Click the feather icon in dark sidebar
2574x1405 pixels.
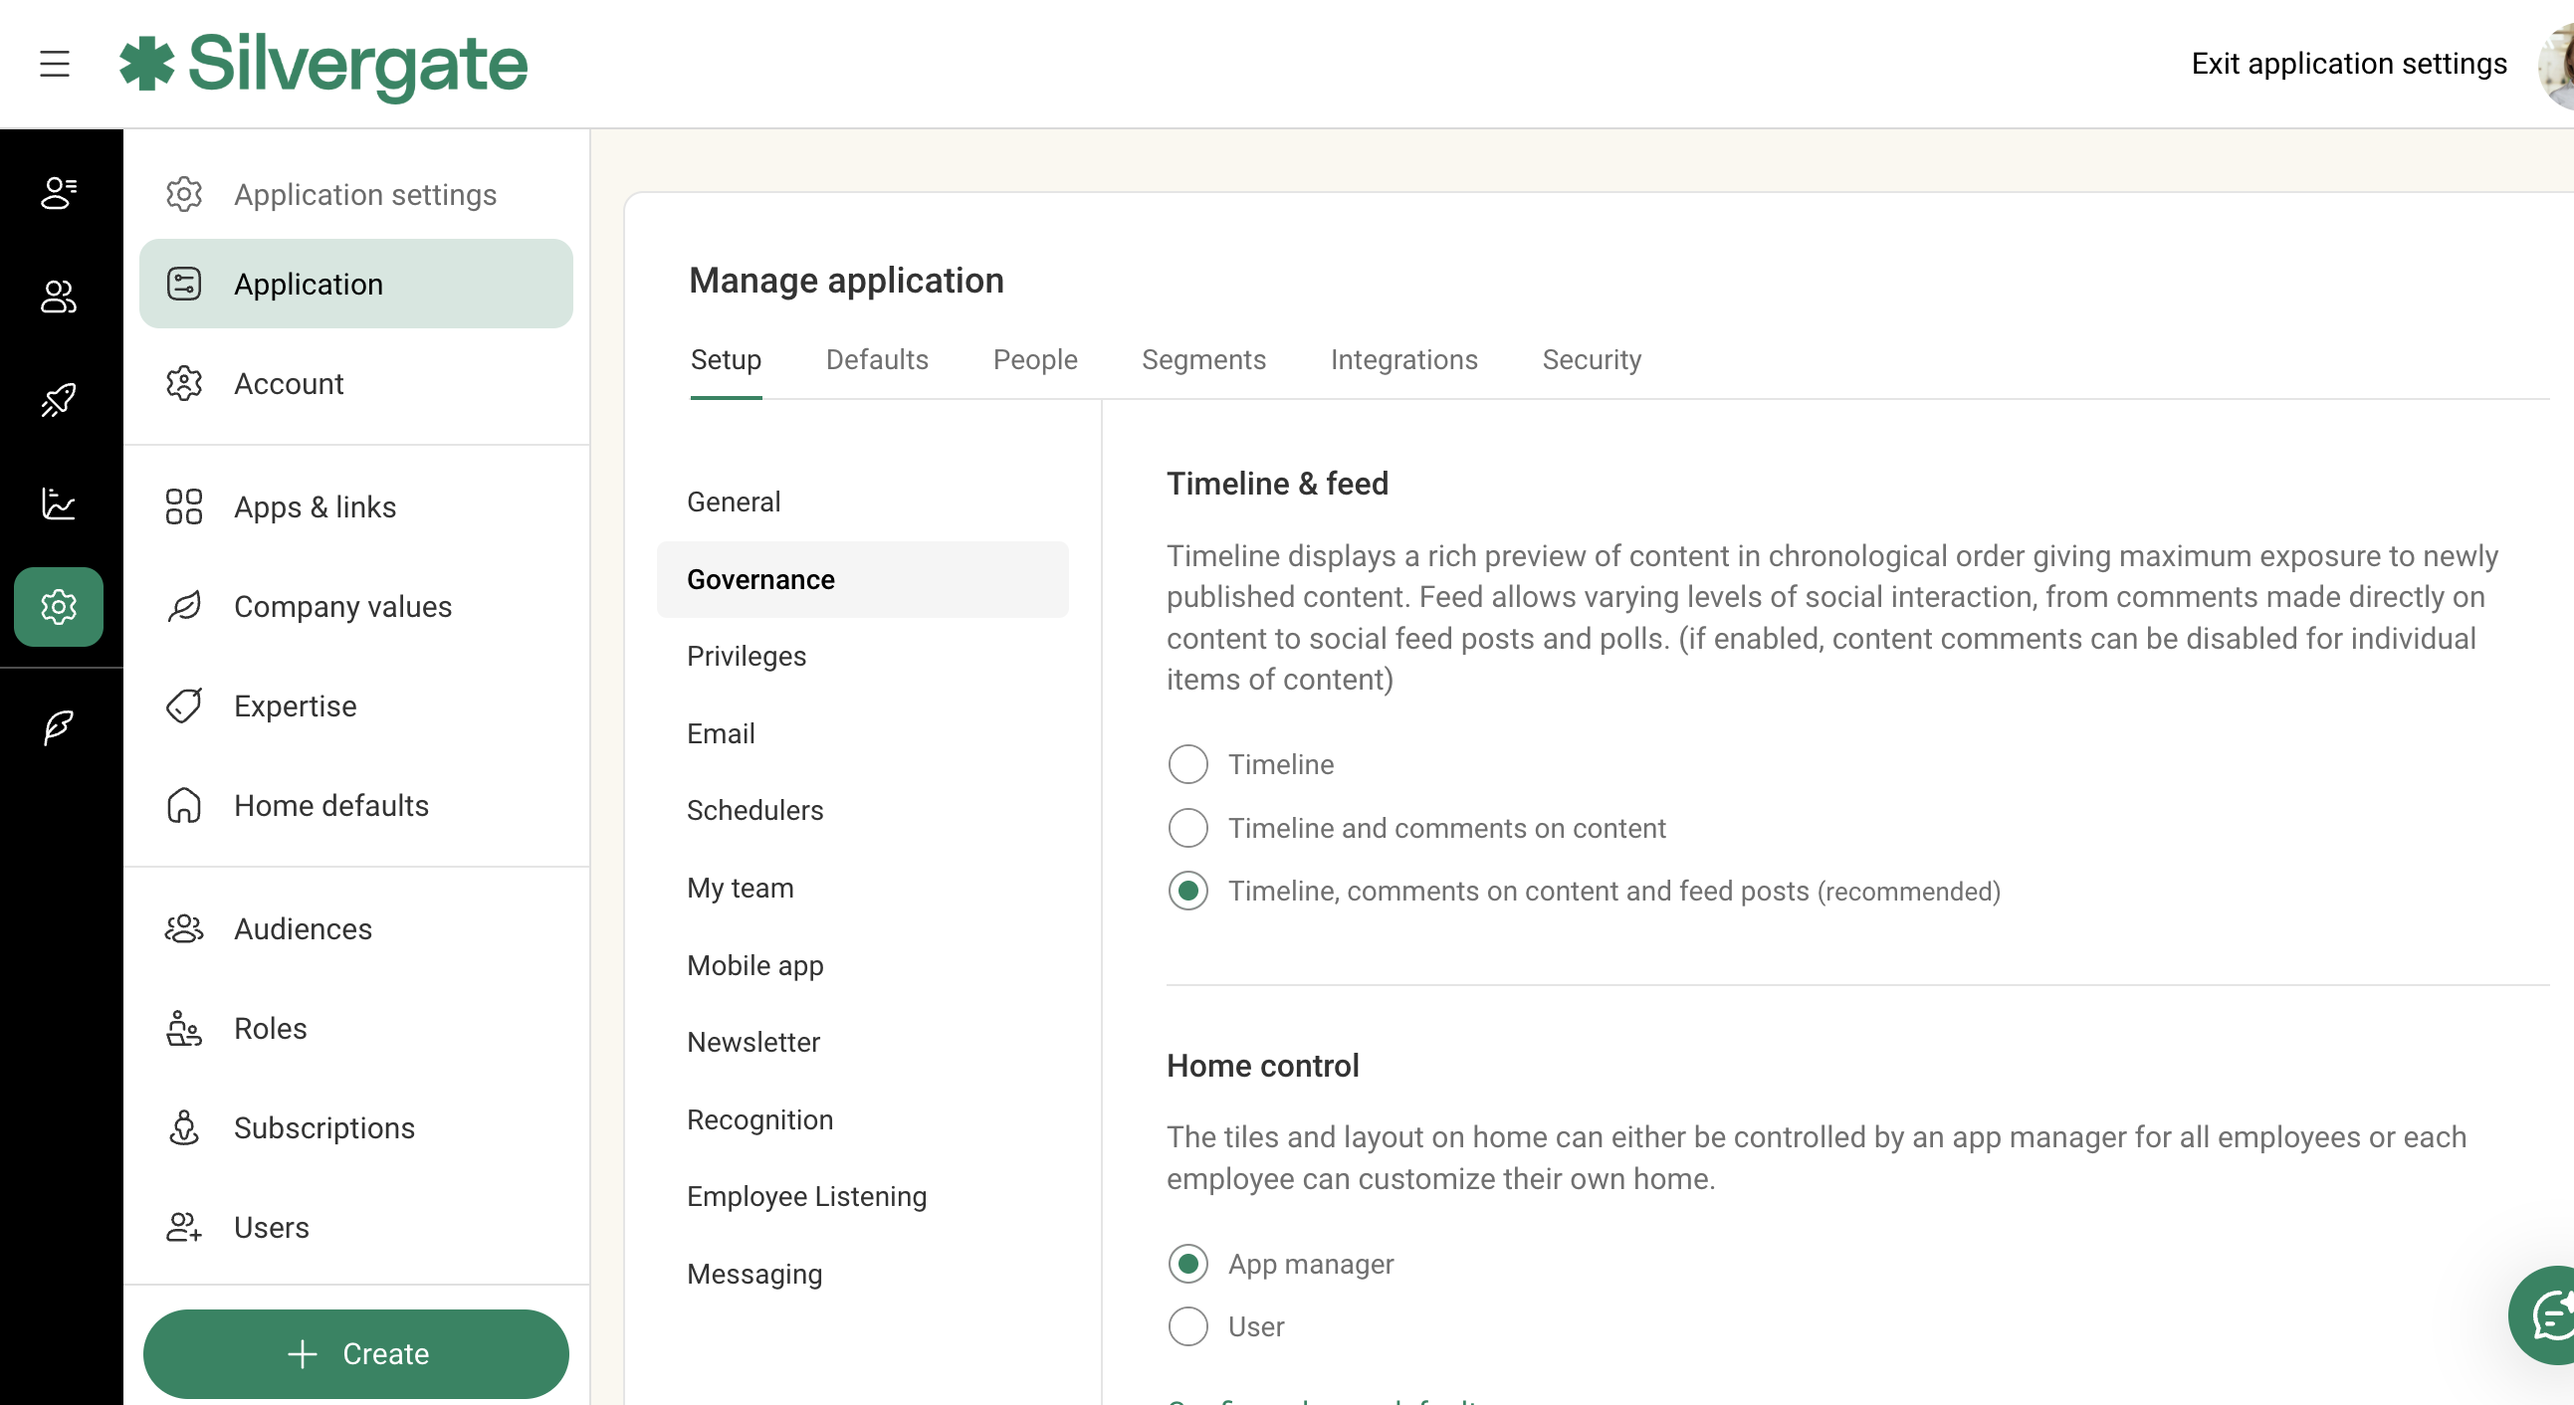pyautogui.click(x=58, y=726)
